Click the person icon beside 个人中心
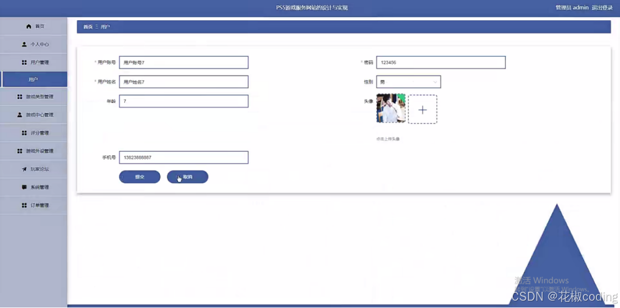 pyautogui.click(x=24, y=45)
